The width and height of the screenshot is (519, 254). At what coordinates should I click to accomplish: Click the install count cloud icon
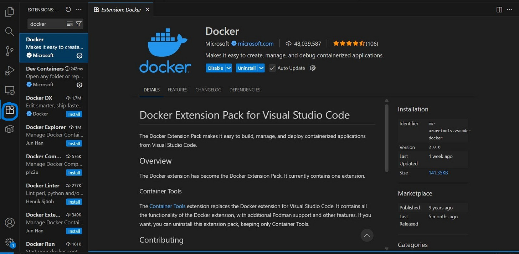pos(288,44)
